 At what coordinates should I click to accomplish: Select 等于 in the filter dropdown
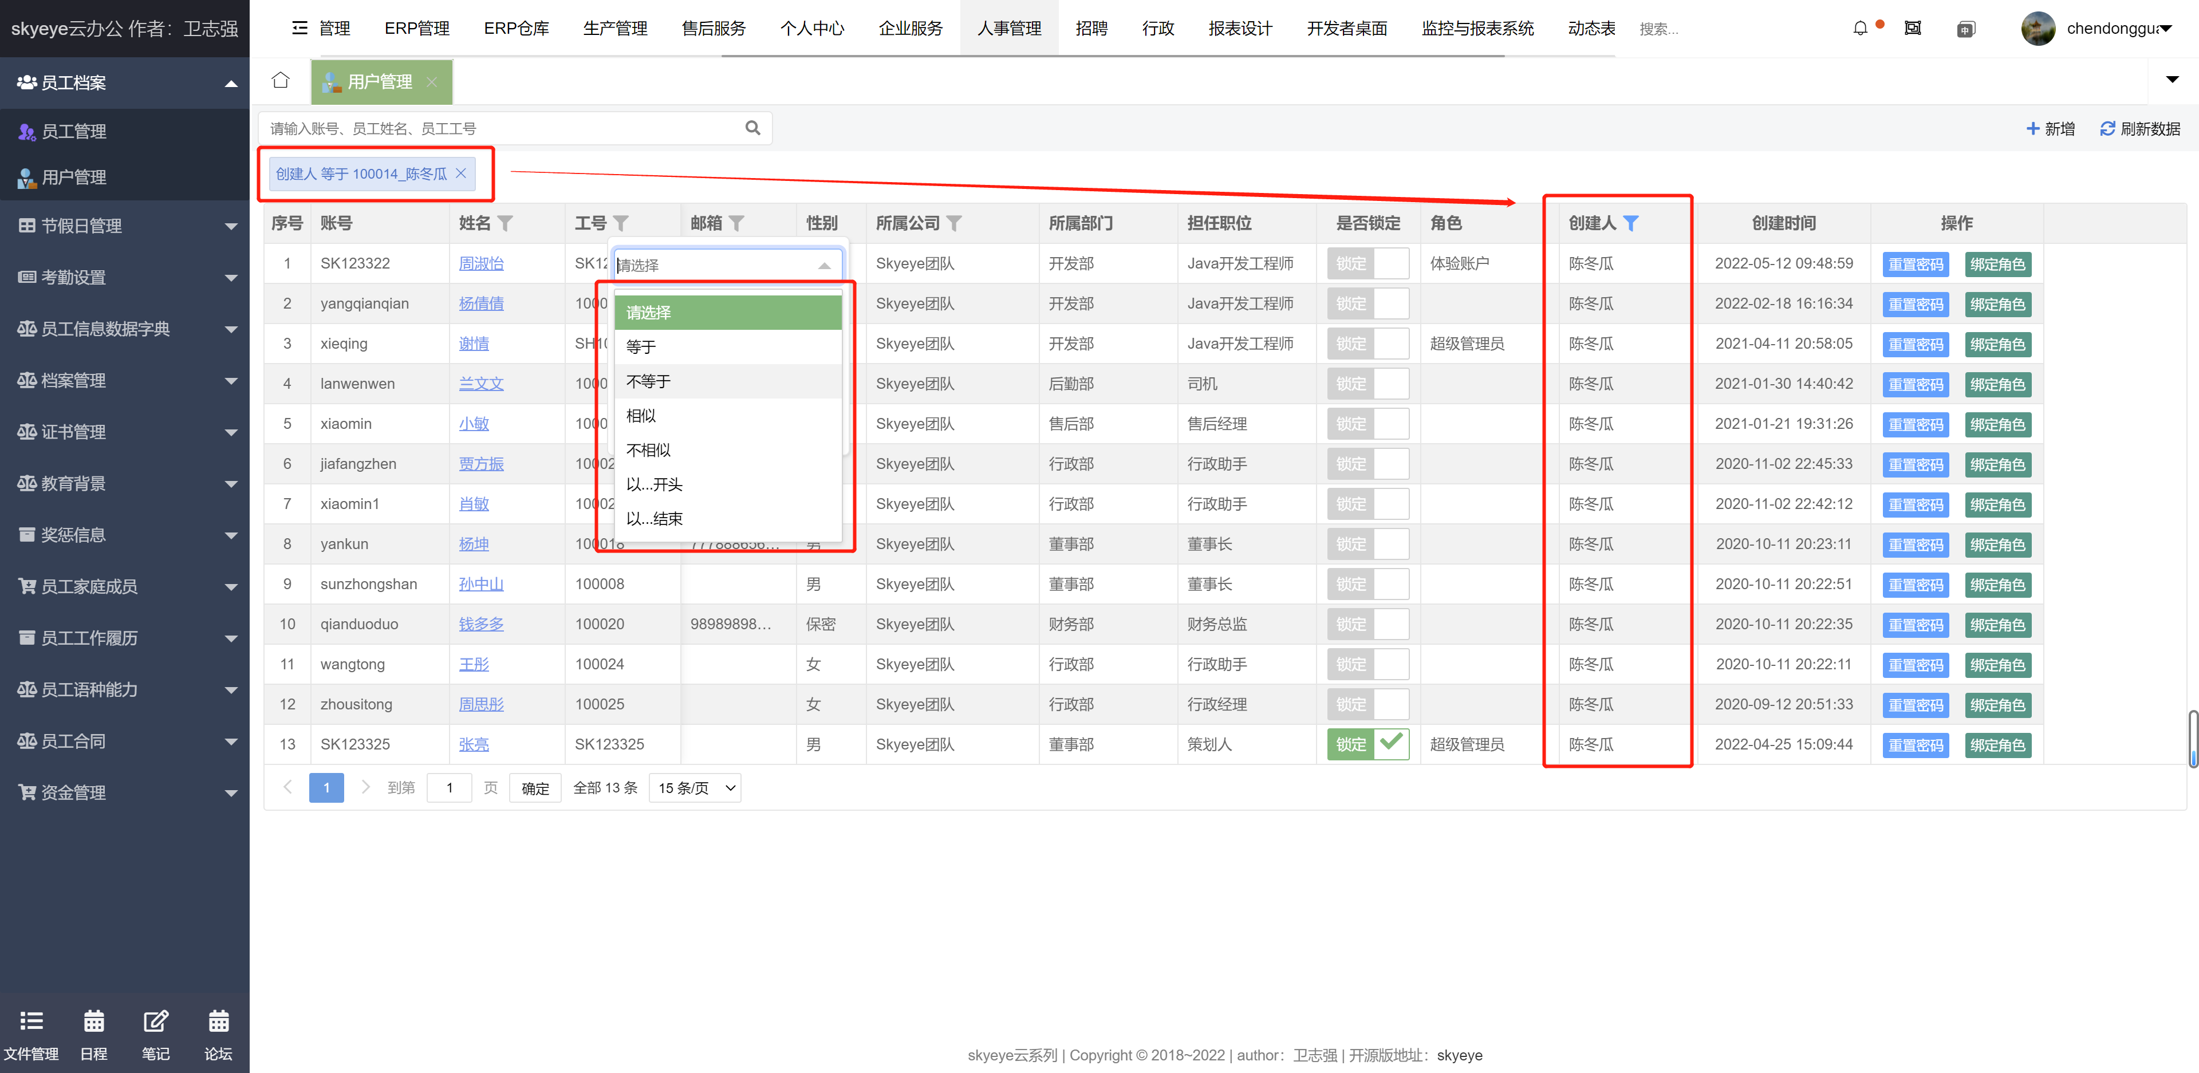(x=728, y=348)
